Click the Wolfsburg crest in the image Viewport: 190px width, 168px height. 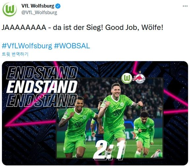coord(127,79)
